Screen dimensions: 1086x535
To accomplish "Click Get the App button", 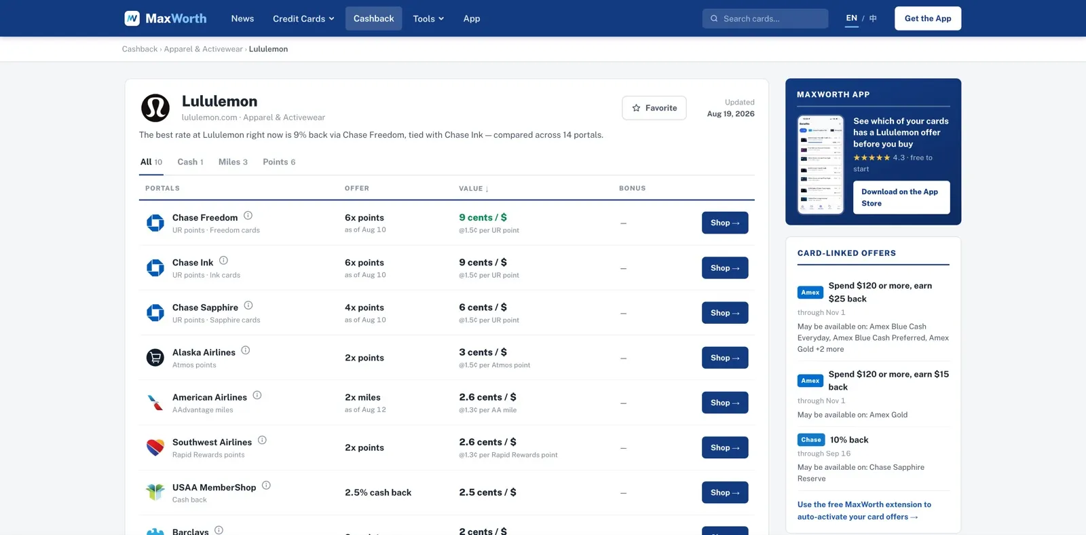I will point(927,18).
